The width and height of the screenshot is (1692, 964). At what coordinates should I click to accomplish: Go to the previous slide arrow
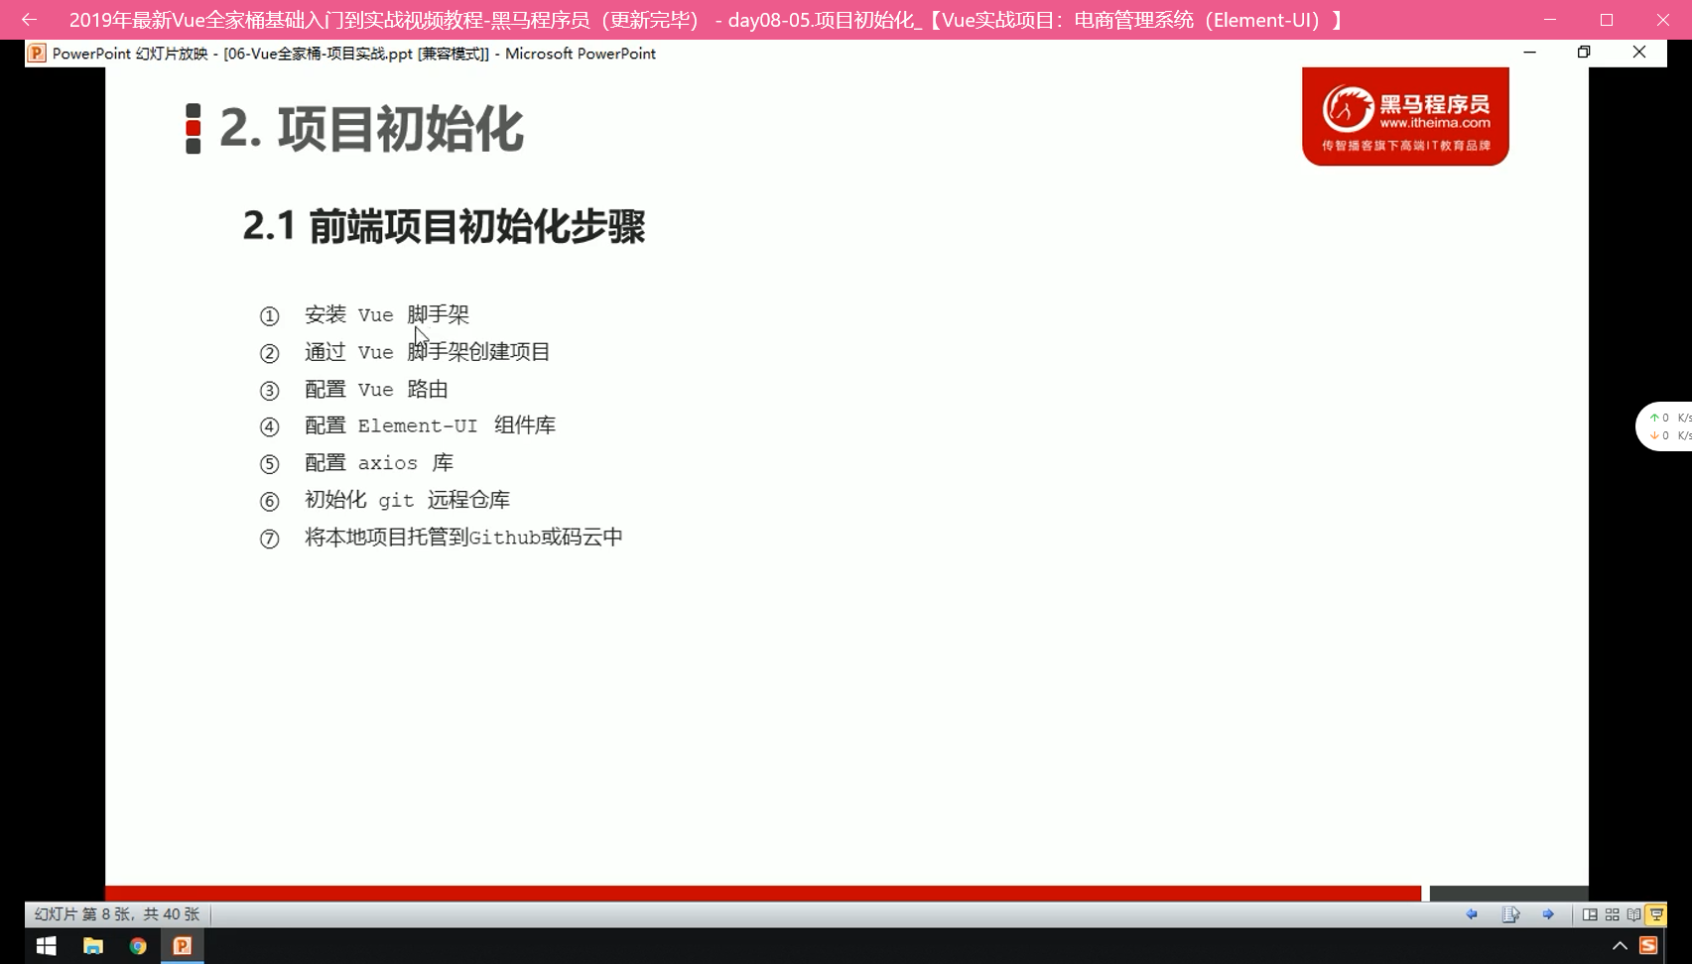[1472, 914]
